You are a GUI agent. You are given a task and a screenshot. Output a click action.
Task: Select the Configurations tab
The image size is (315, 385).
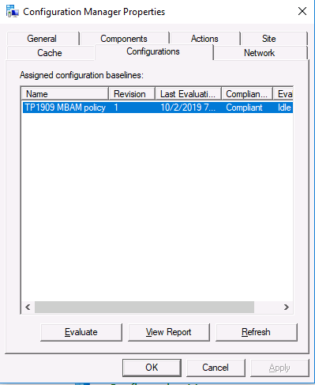154,51
